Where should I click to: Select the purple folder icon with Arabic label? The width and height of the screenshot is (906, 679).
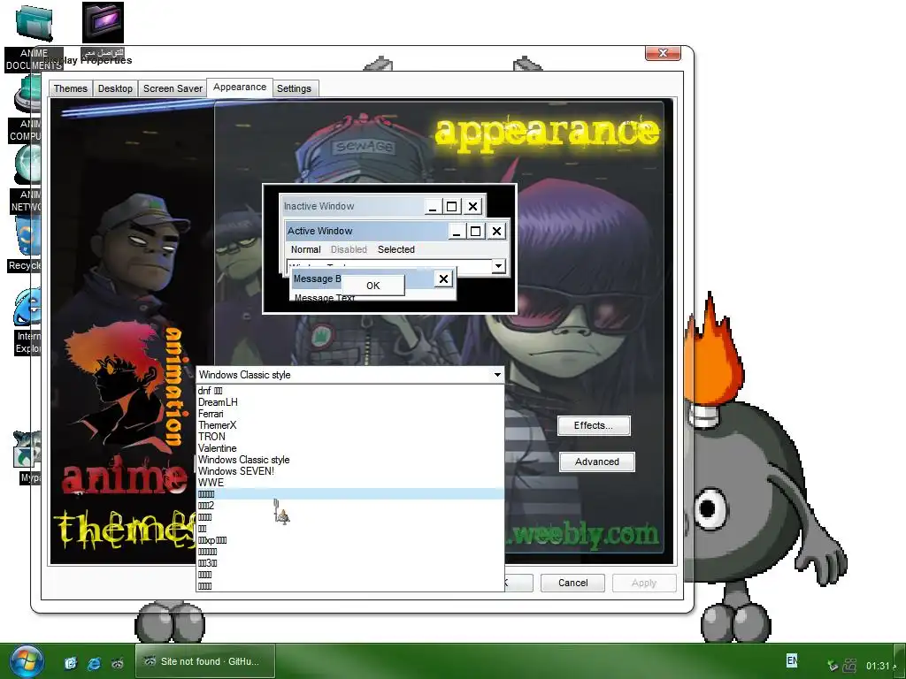(103, 23)
